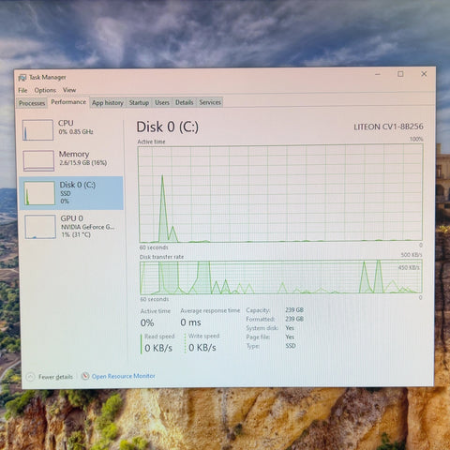
Task: Switch to the App history tab
Action: (108, 102)
